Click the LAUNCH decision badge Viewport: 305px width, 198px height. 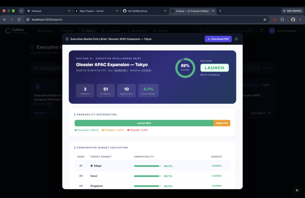click(x=215, y=68)
